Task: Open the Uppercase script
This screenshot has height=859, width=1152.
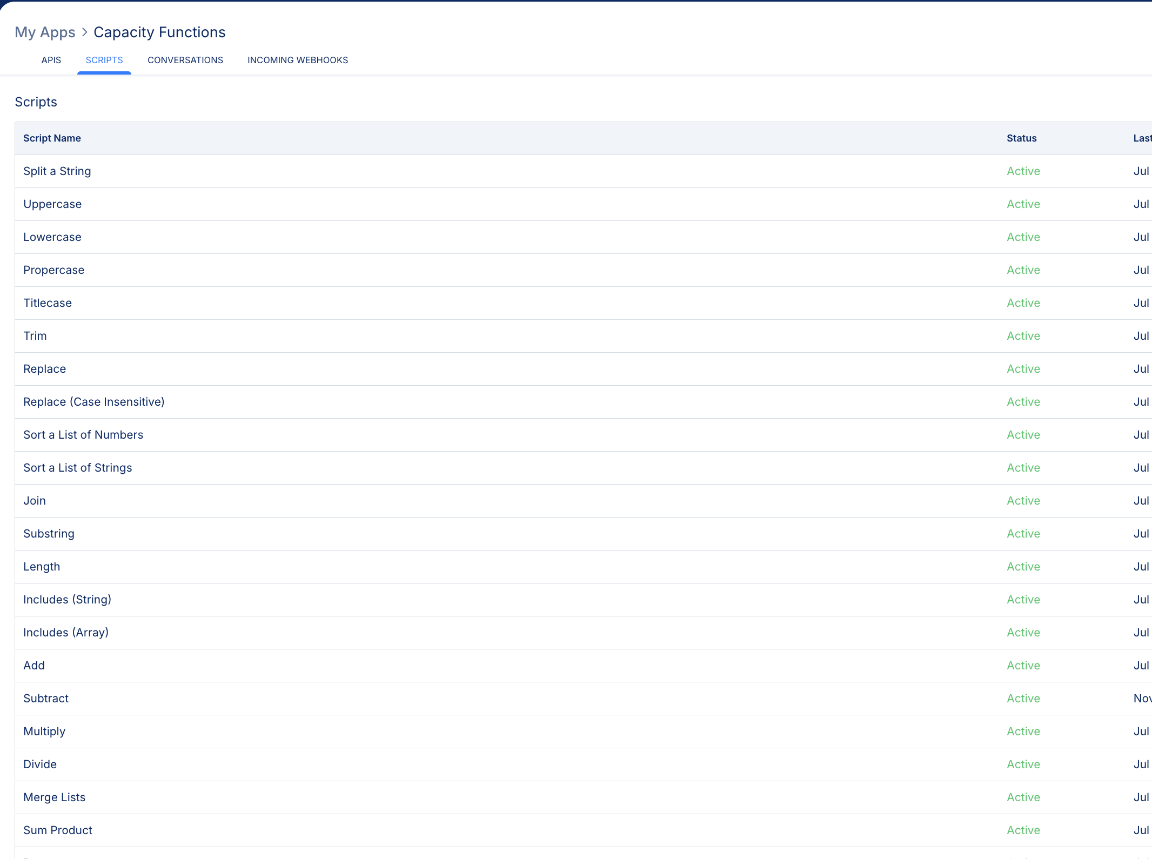Action: point(52,204)
